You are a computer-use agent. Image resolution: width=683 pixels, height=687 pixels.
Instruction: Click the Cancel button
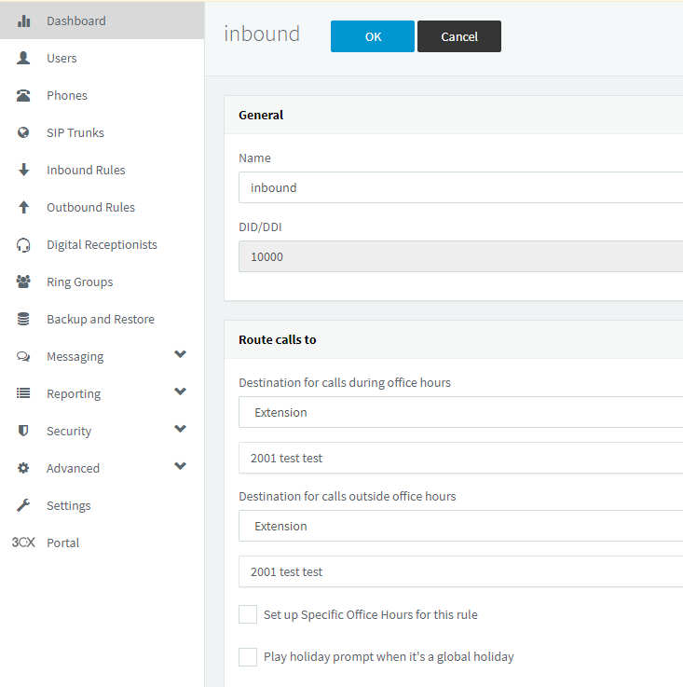tap(459, 36)
